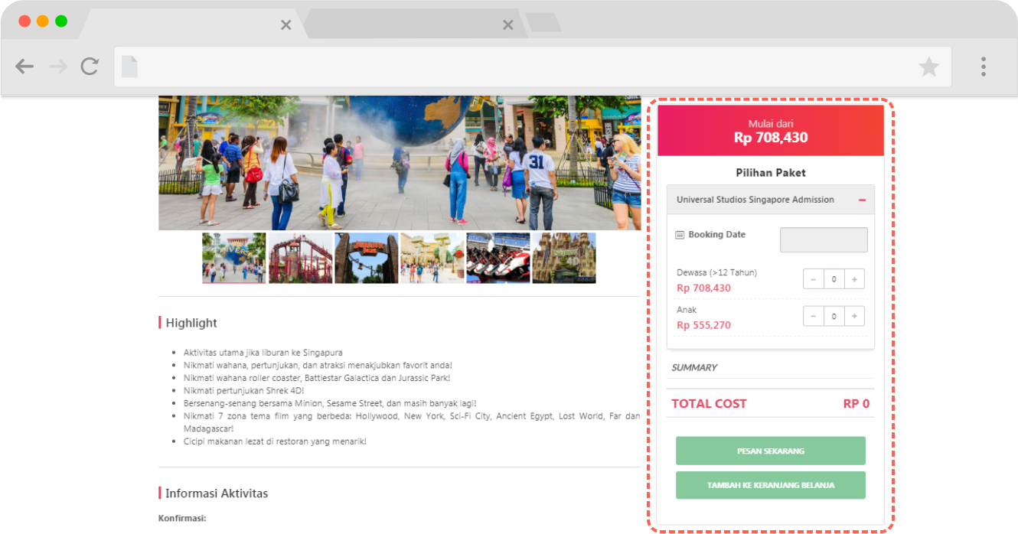Click the RP 0 total value
The height and width of the screenshot is (534, 1018).
coord(856,404)
